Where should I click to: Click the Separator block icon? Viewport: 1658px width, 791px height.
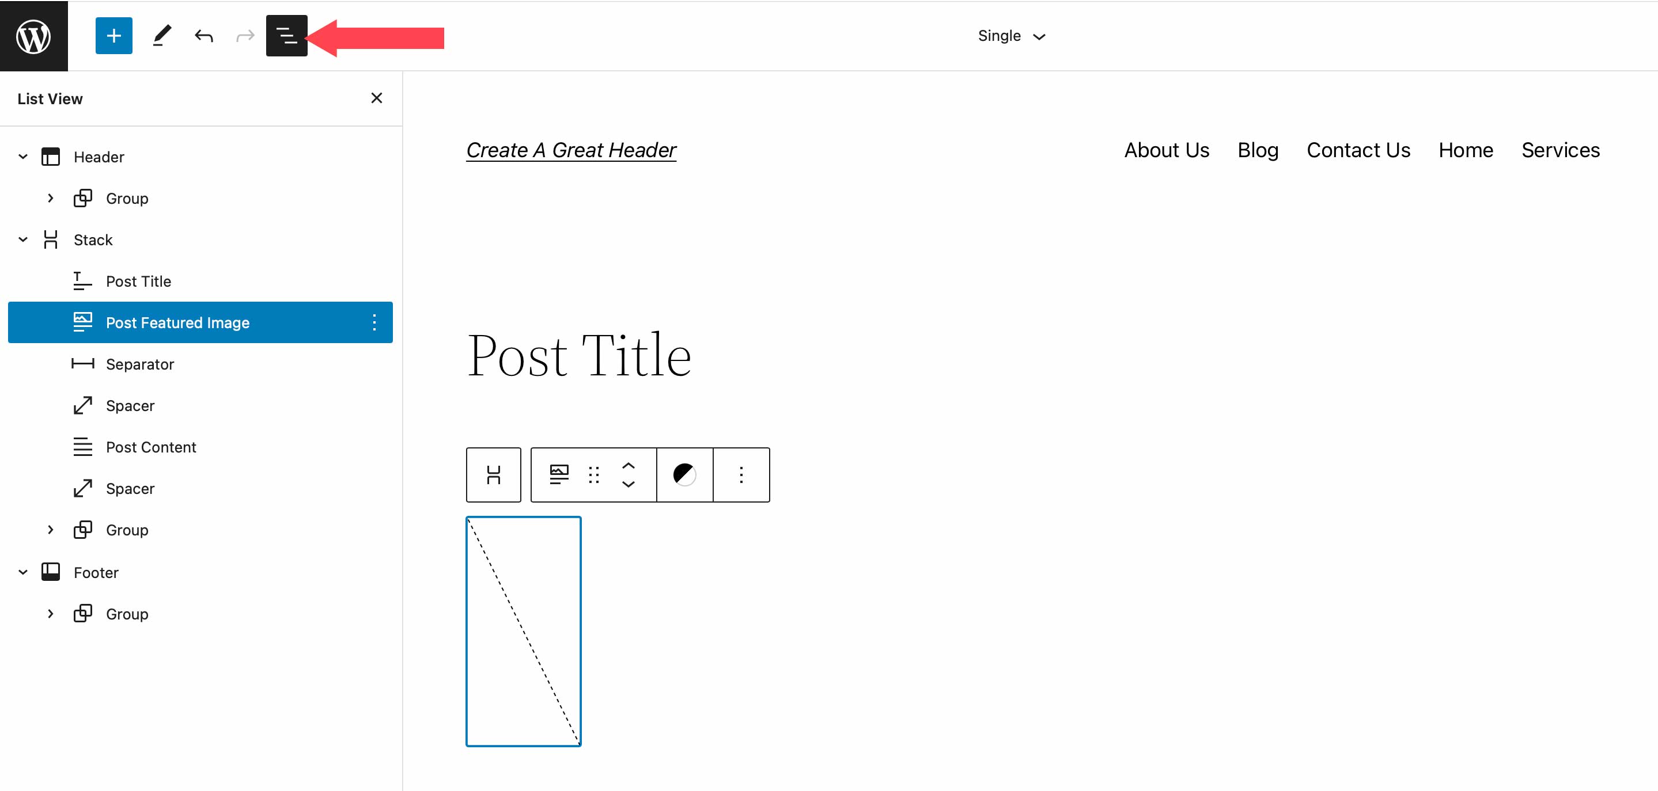(82, 364)
